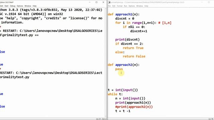
Task: Open the Help menu in the Shell window
Action: (x=34, y=6)
